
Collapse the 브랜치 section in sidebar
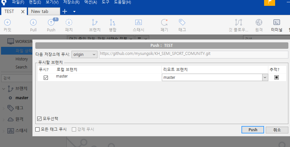[x=4, y=89]
